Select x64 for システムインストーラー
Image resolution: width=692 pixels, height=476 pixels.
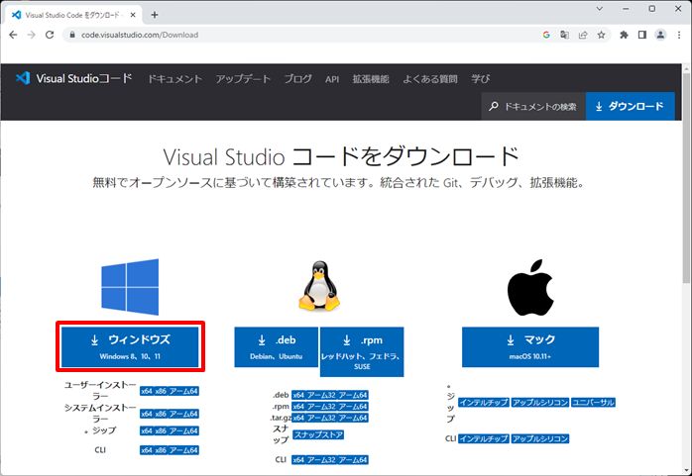147,414
